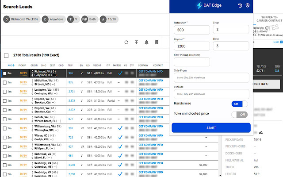Screen dimensions: 283x177
Task: Click the bookmark save search icon
Action: tap(157, 42)
